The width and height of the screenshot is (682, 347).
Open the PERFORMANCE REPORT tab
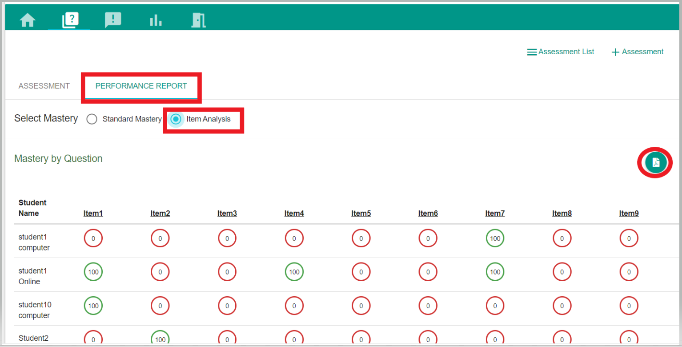coord(141,86)
